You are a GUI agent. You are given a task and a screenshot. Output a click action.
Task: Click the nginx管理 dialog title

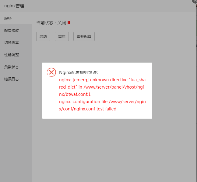point(14,6)
